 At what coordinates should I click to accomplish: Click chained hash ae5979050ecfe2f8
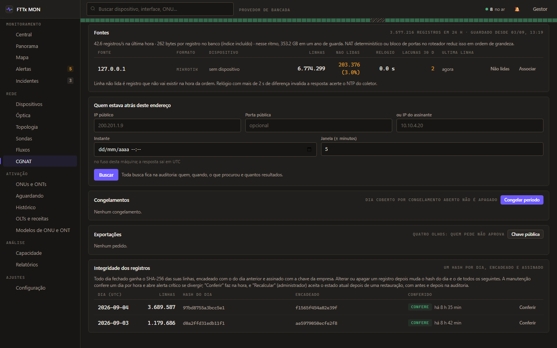(x=316, y=323)
